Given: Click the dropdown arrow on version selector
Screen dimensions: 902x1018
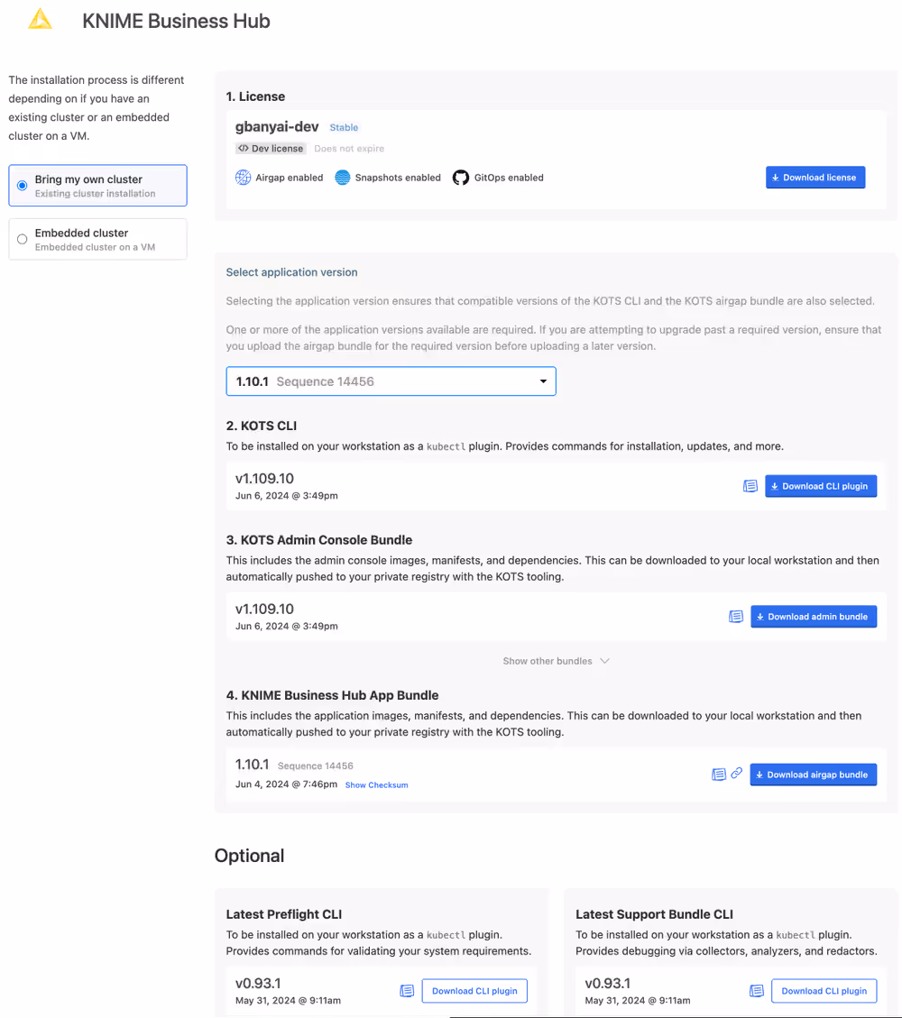Looking at the screenshot, I should pos(543,381).
